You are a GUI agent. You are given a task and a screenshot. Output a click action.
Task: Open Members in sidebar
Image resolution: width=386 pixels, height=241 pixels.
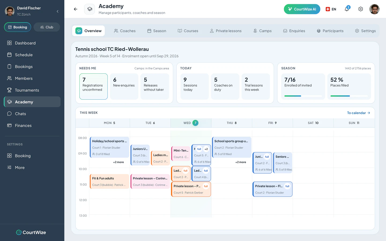tap(32, 78)
